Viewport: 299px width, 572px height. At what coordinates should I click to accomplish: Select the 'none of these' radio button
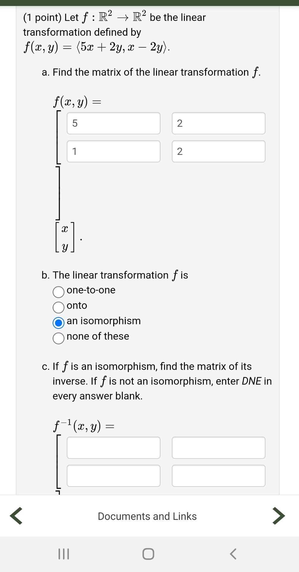(x=59, y=338)
